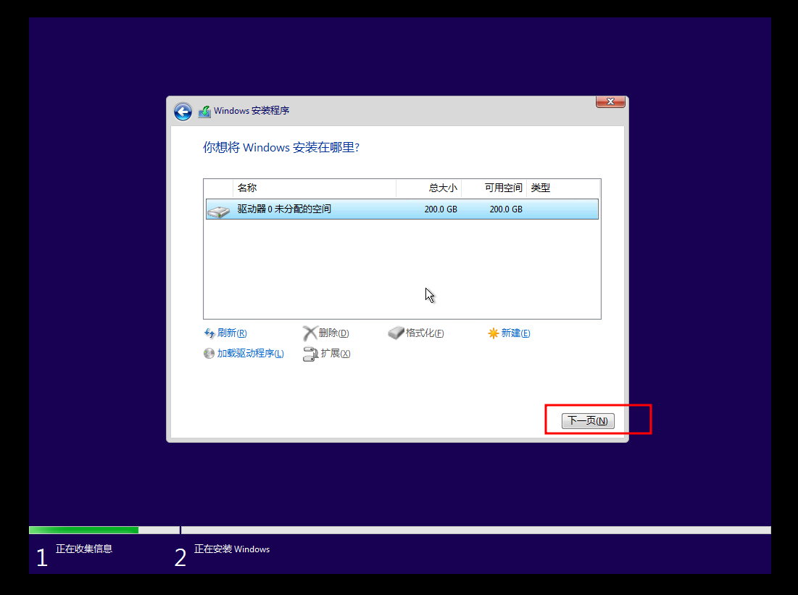798x595 pixels.
Task: Click the 可用空间 column header
Action: (494, 188)
